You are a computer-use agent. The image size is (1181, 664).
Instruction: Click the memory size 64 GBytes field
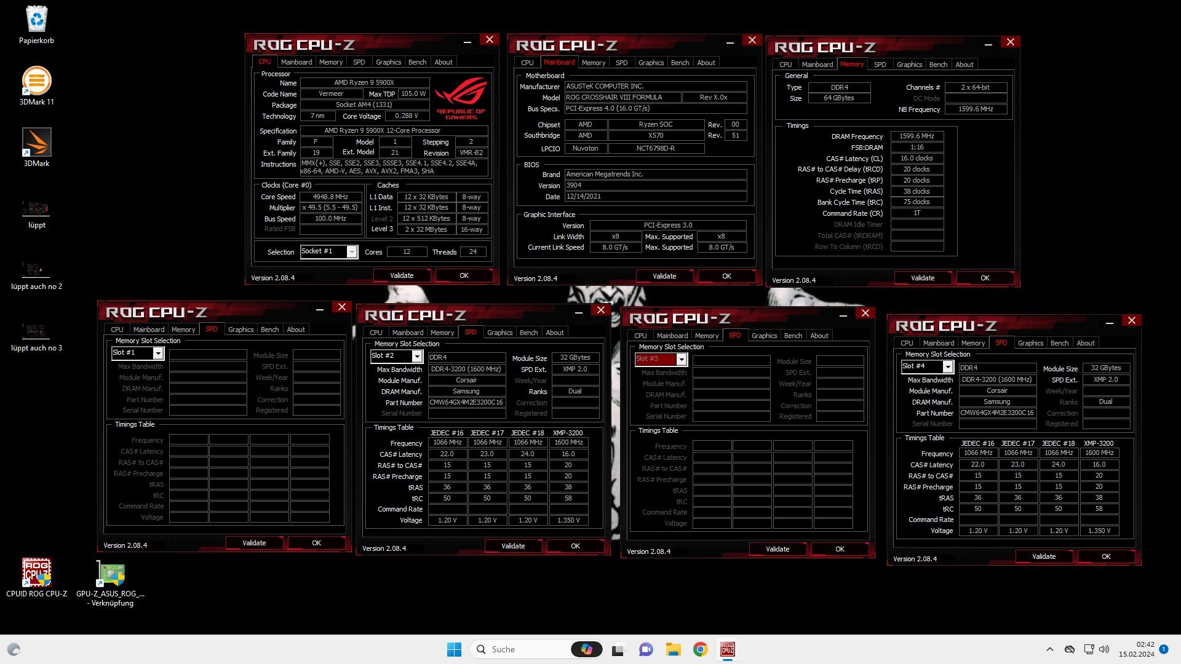[x=839, y=98]
